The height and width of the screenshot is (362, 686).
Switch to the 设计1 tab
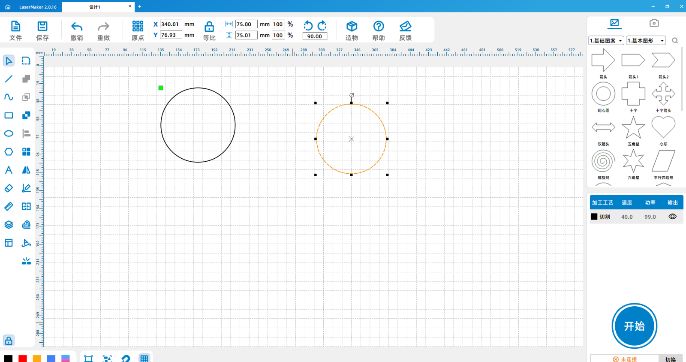click(x=95, y=7)
